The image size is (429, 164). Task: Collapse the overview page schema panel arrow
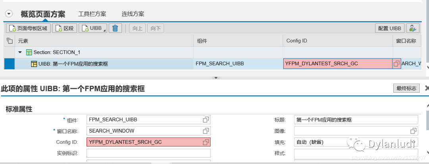pyautogui.click(x=9, y=14)
